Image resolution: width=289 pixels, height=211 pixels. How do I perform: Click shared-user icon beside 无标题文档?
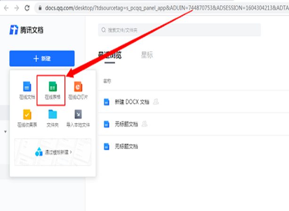[144, 124]
